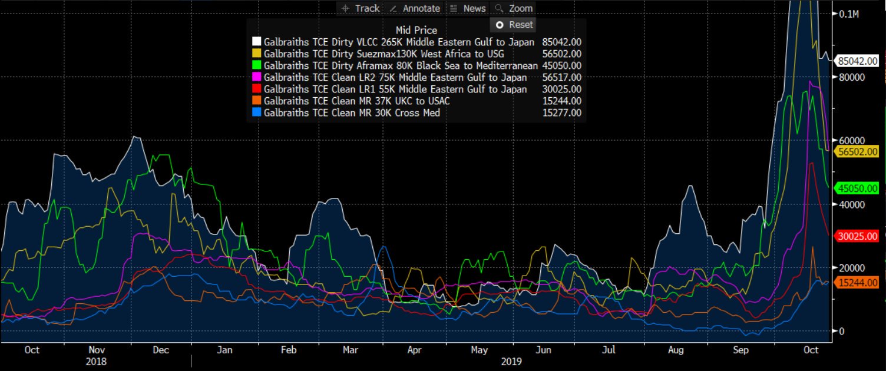Image resolution: width=886 pixels, height=371 pixels.
Task: Click the News list icon
Action: [x=454, y=8]
